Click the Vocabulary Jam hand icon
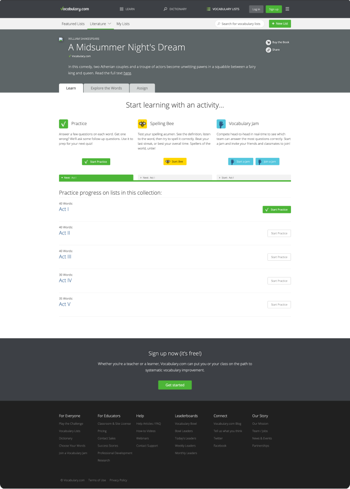This screenshot has width=350, height=489. [221, 124]
